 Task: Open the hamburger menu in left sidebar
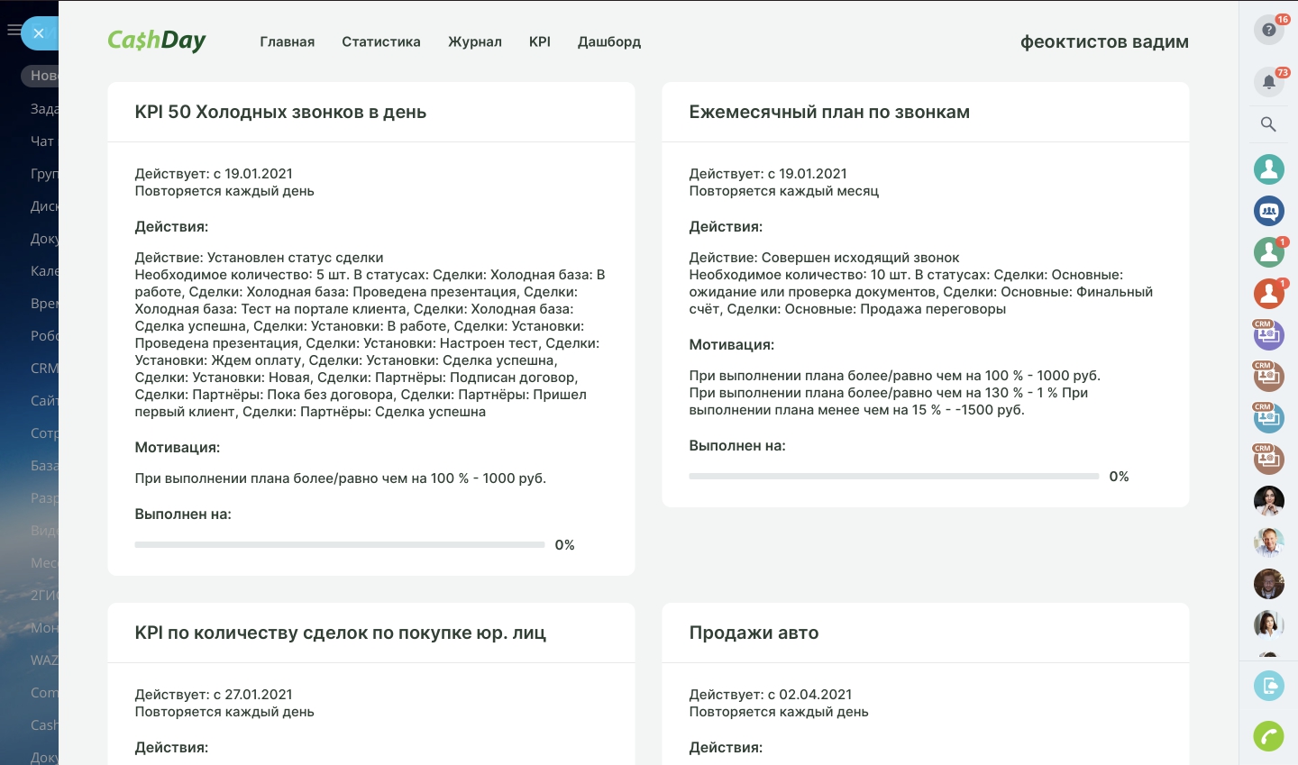pos(13,31)
